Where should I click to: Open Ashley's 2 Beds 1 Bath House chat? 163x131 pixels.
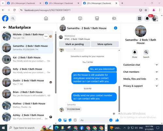point(27,117)
